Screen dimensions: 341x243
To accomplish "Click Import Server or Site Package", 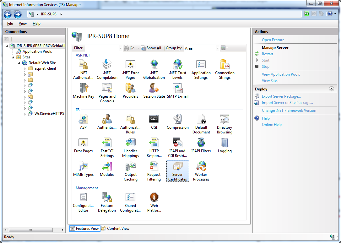I will pyautogui.click(x=287, y=103).
